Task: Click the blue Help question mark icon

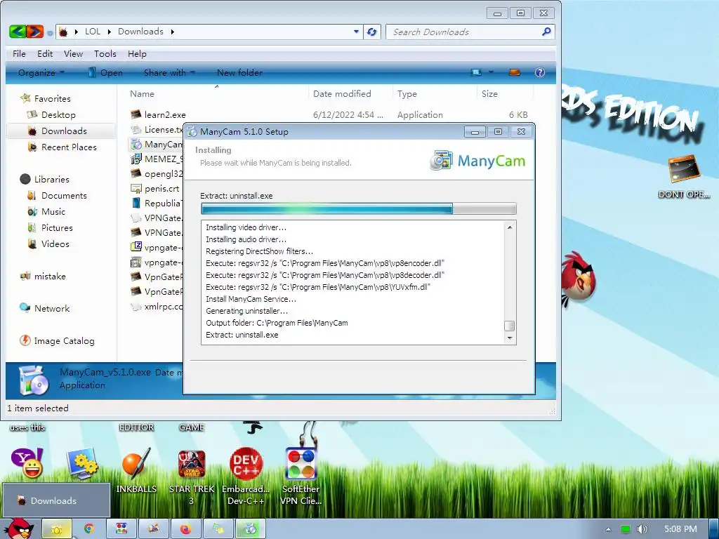Action: pyautogui.click(x=540, y=72)
